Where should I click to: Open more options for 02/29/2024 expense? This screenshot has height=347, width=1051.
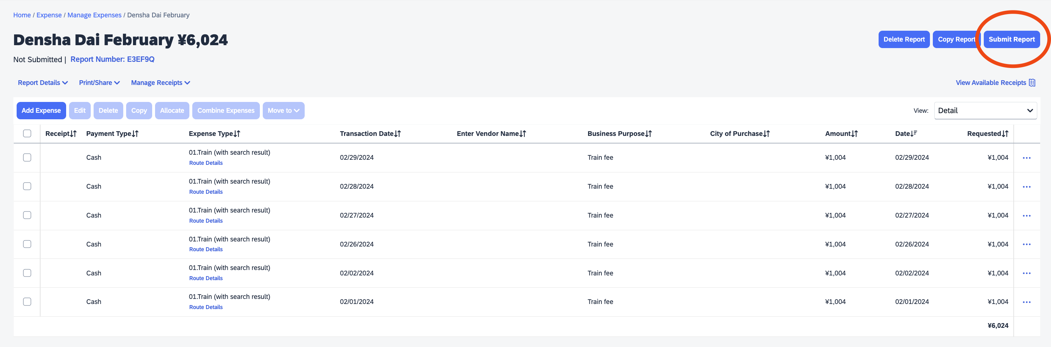pos(1026,158)
